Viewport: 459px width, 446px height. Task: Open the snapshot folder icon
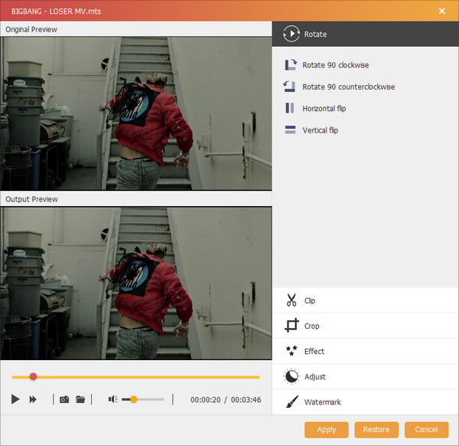click(x=80, y=399)
